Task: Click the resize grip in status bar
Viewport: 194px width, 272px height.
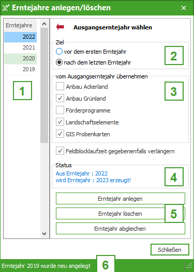Action: coord(189,266)
